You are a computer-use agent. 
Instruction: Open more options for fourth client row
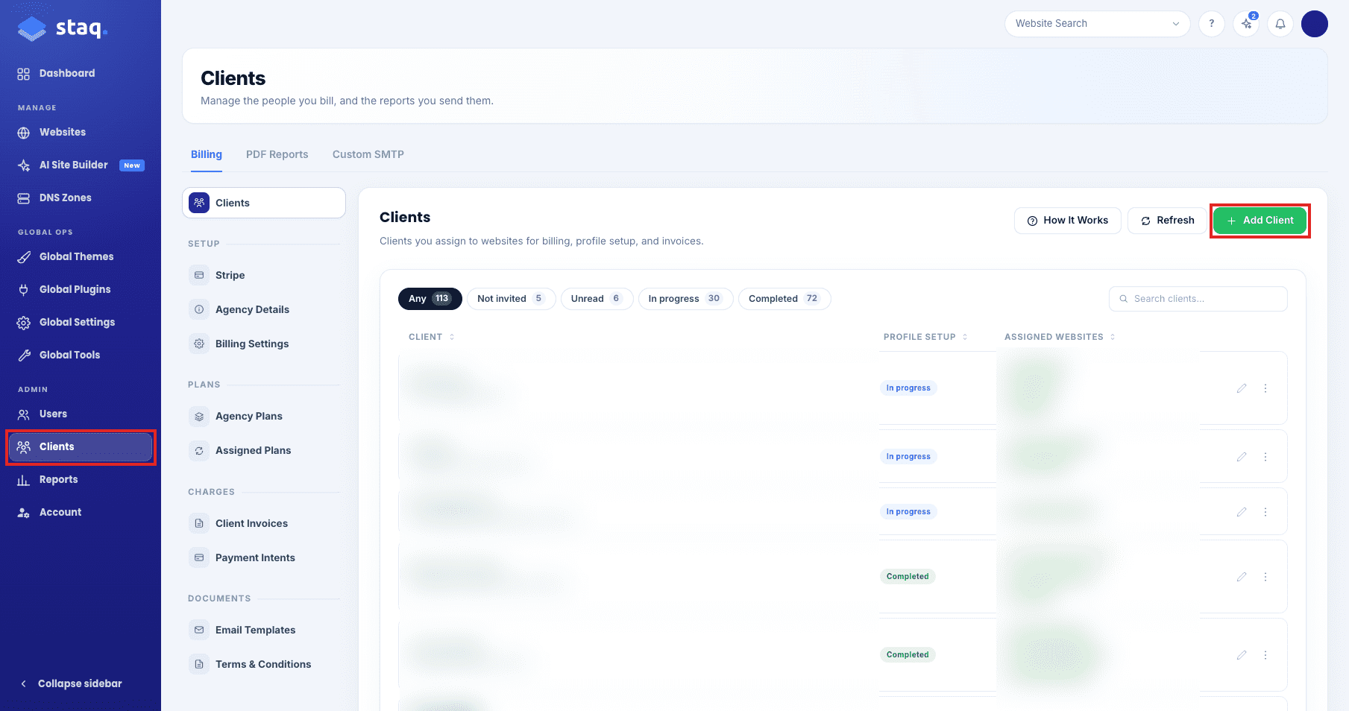(1265, 577)
